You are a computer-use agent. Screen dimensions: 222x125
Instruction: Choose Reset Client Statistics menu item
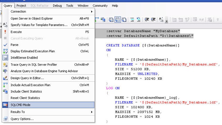[48, 98]
